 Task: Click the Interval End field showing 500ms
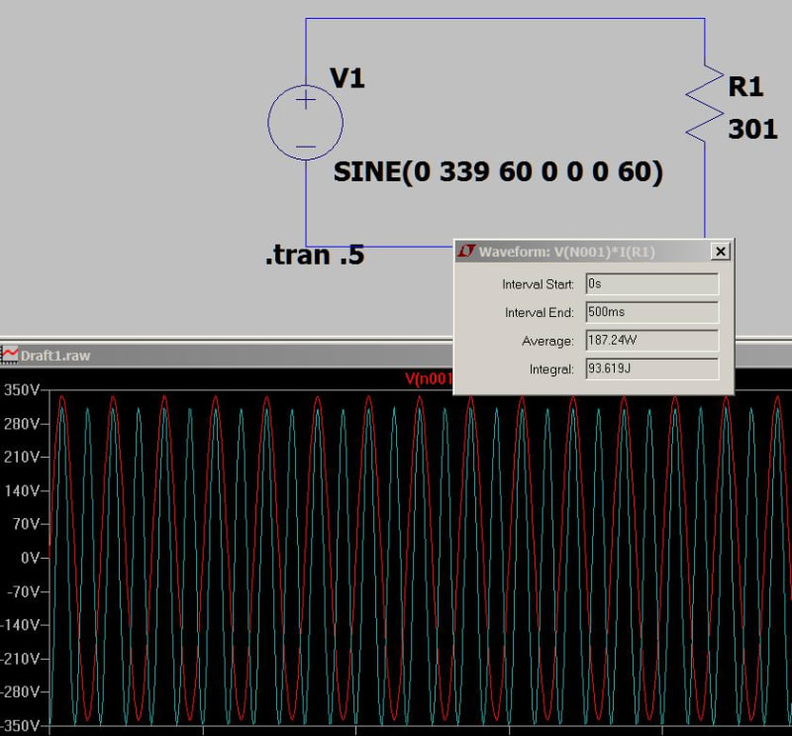(652, 312)
